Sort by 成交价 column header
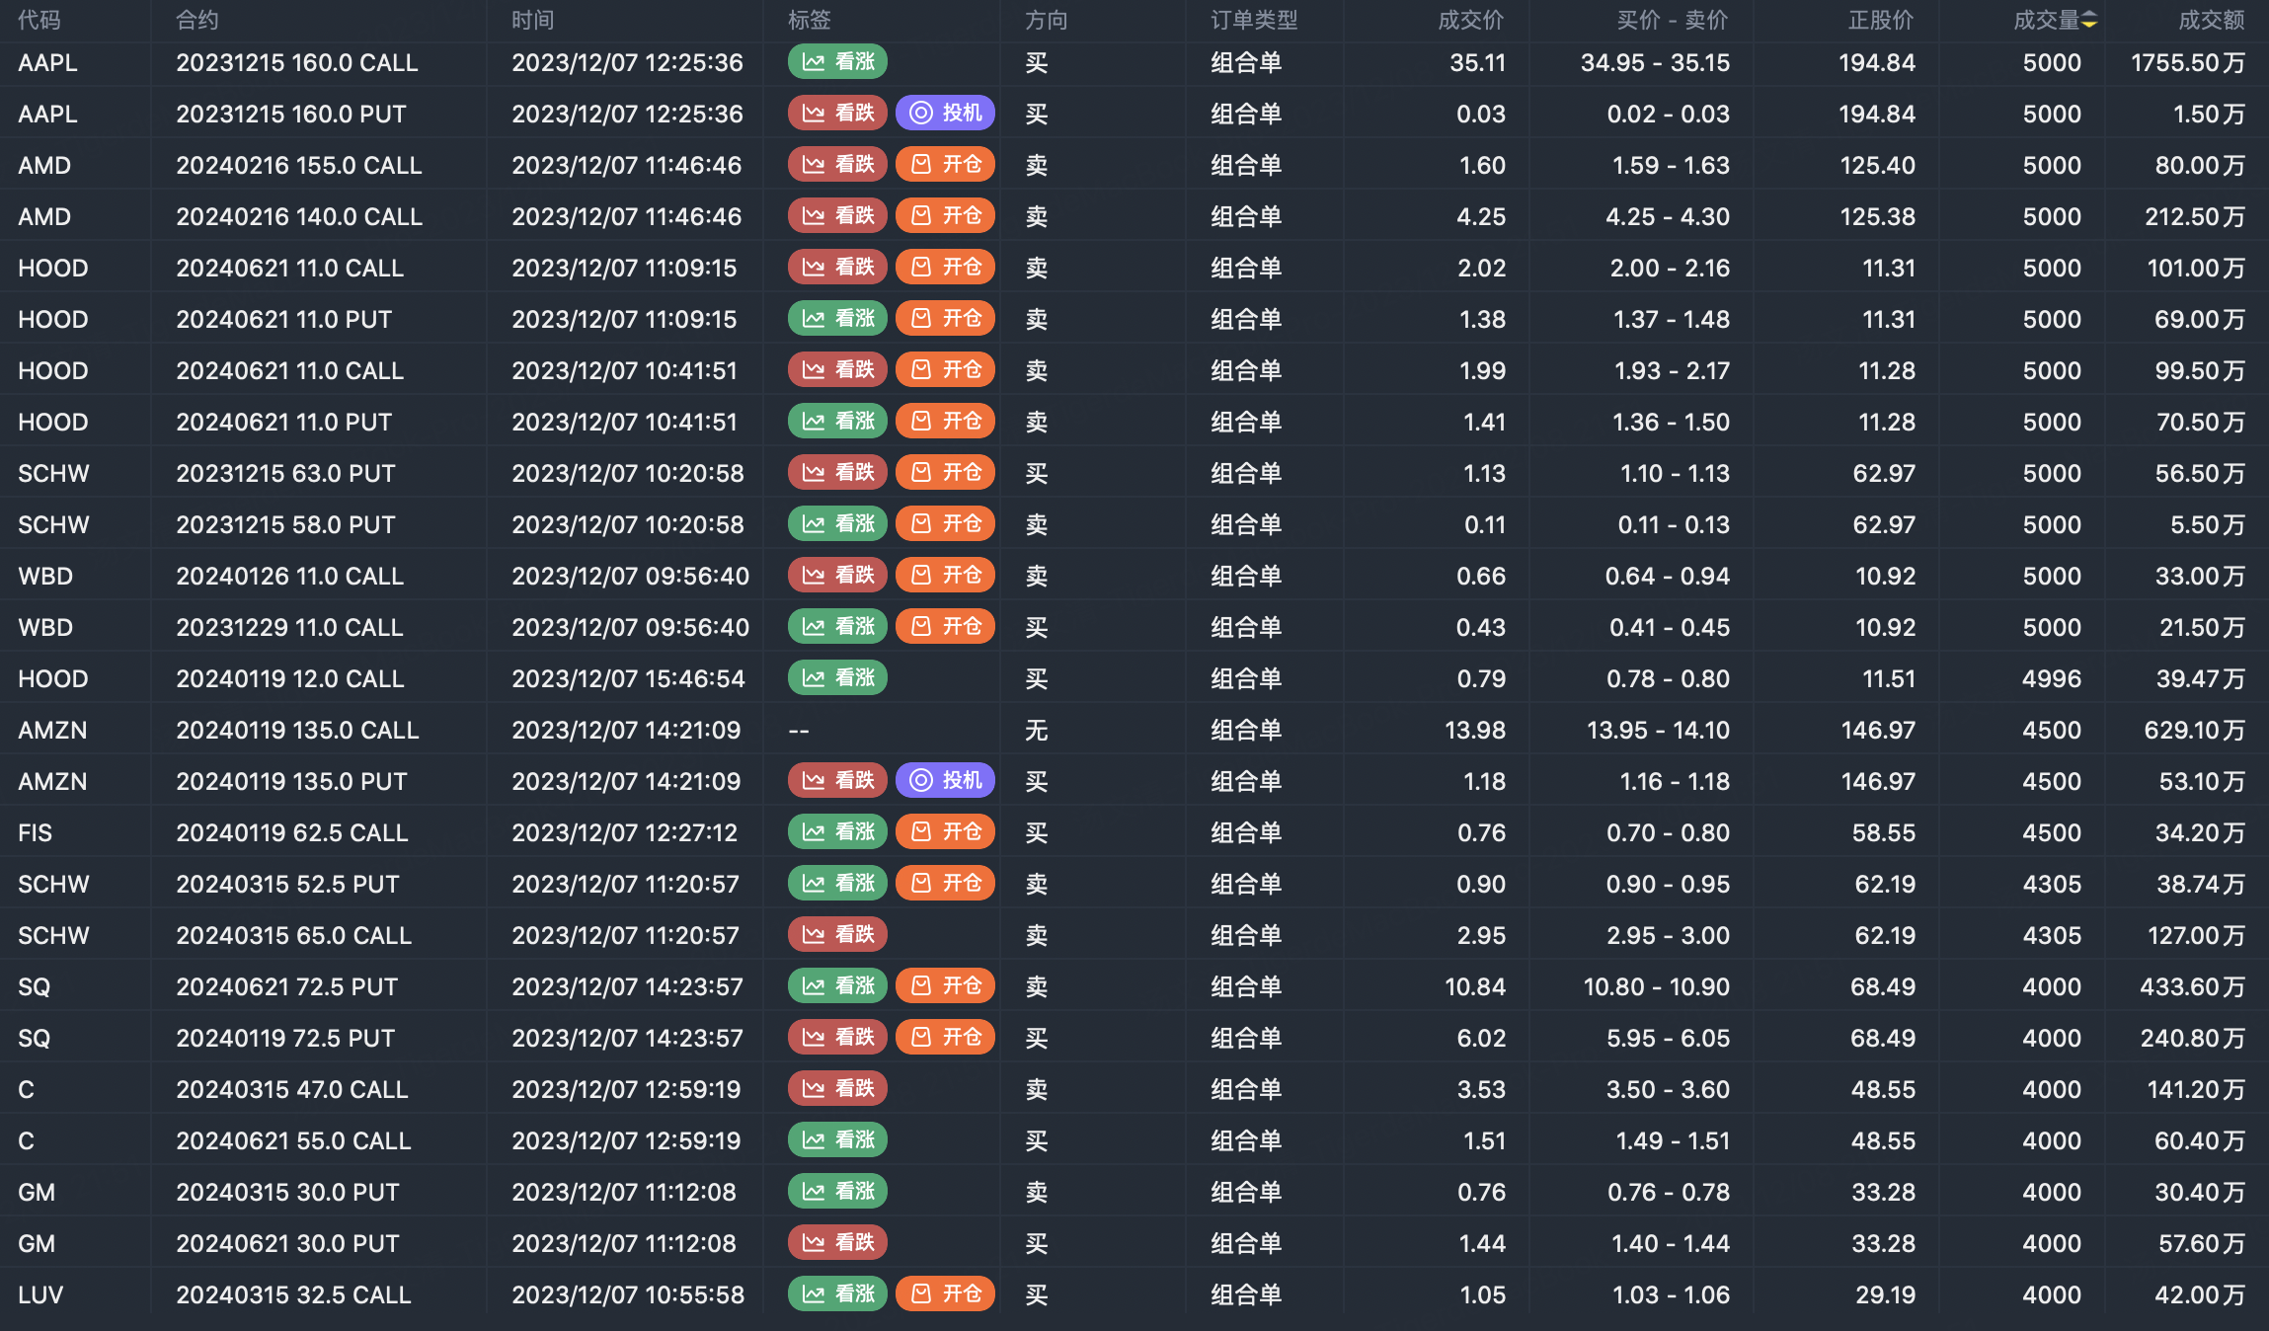The width and height of the screenshot is (2269, 1331). click(x=1470, y=21)
